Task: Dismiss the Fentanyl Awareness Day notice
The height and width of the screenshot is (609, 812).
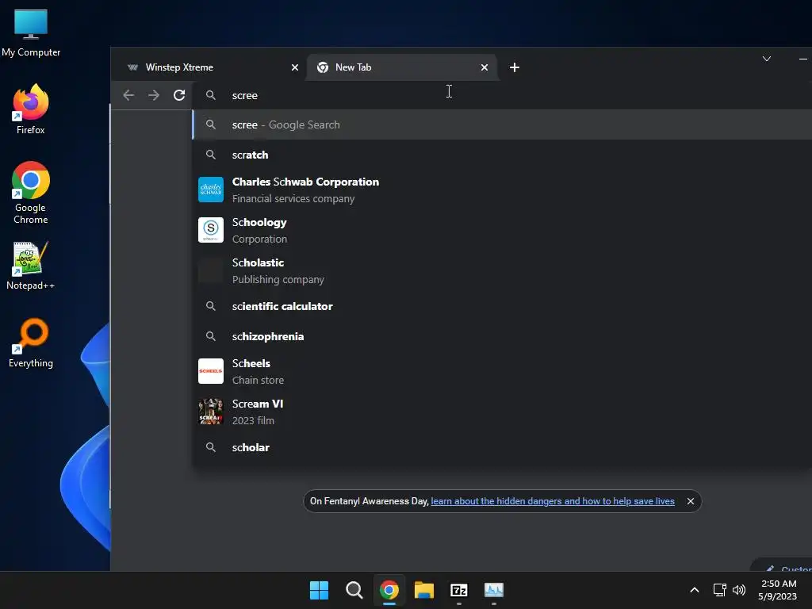Action: pyautogui.click(x=691, y=501)
